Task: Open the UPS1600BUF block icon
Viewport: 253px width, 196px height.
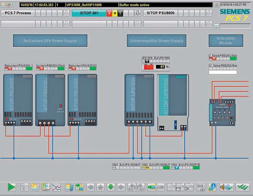Action: point(156,166)
